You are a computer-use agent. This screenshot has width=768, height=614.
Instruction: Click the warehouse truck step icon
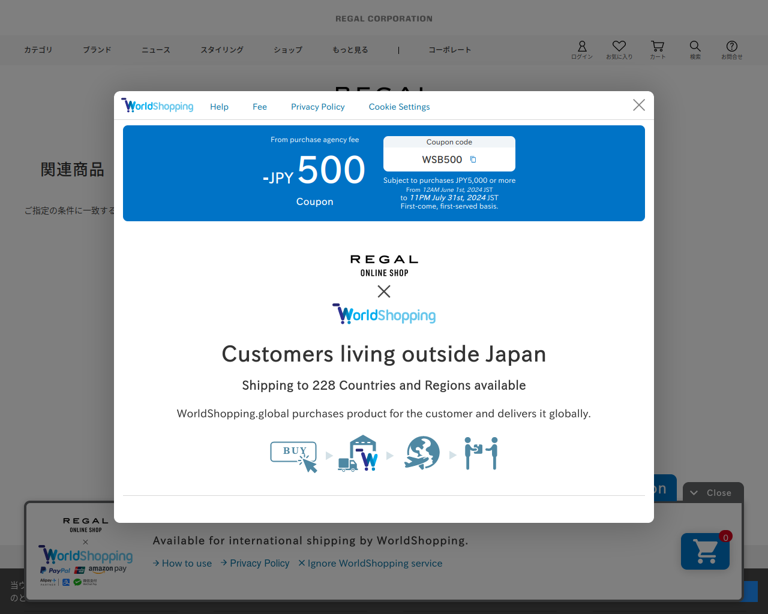click(x=358, y=453)
